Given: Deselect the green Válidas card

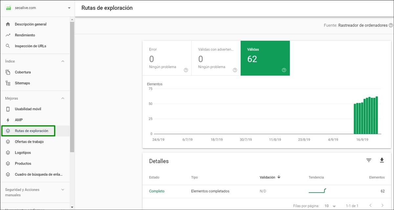Looking at the screenshot, I should point(265,58).
